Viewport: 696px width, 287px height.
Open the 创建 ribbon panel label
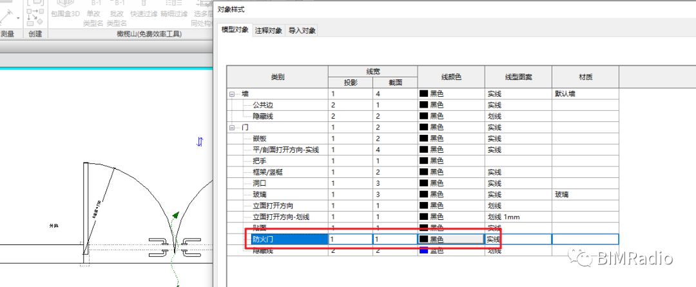(35, 34)
